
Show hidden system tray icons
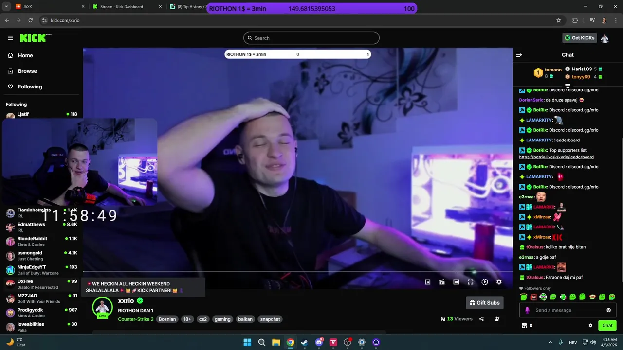550,342
